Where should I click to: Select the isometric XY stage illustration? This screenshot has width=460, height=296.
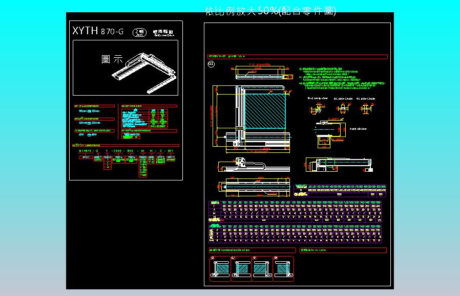(144, 73)
